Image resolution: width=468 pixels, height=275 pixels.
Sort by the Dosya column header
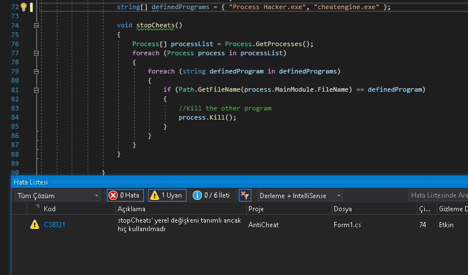tap(374, 208)
